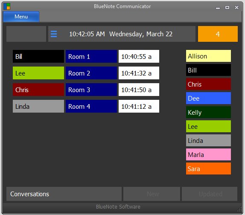The width and height of the screenshot is (245, 215).
Task: Choose Lee in the right user panel
Action: [208, 126]
